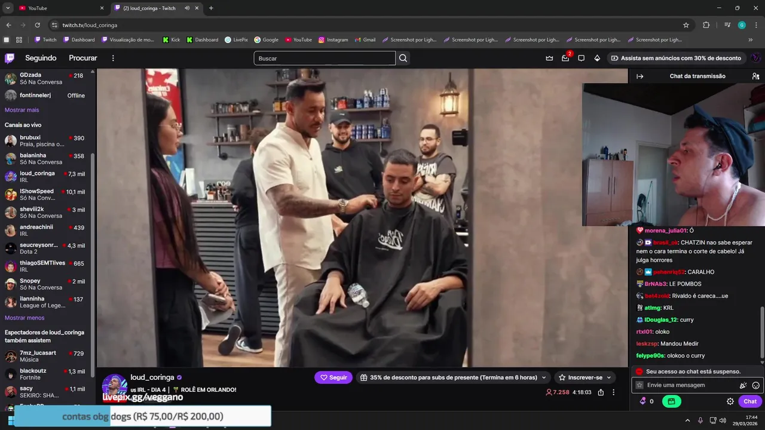Viewport: 765px width, 430px height.
Task: Mute the Twitch tab audio icon
Action: [x=187, y=8]
